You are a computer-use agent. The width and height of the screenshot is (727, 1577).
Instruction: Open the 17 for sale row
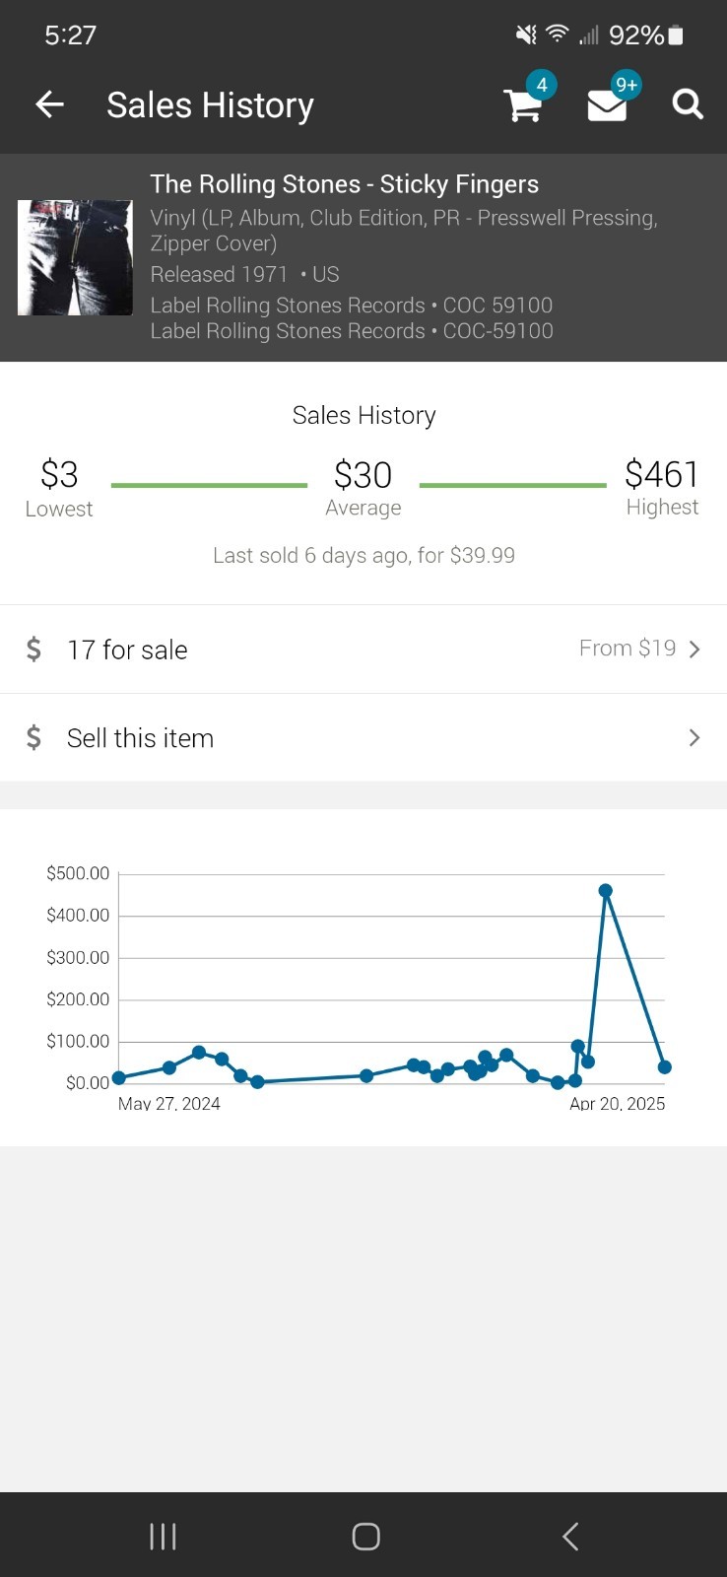click(x=363, y=650)
